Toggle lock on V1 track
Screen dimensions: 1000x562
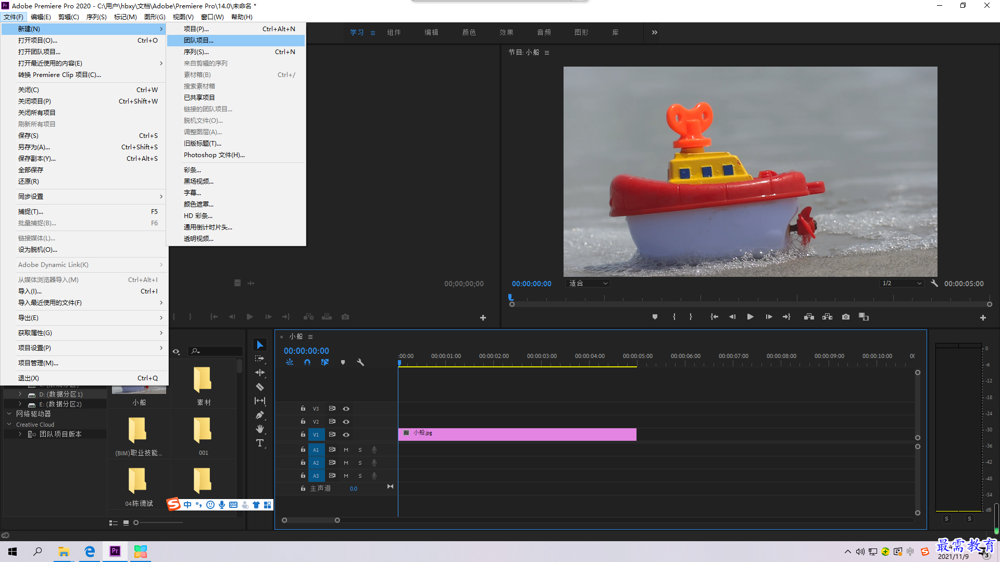[x=303, y=435]
